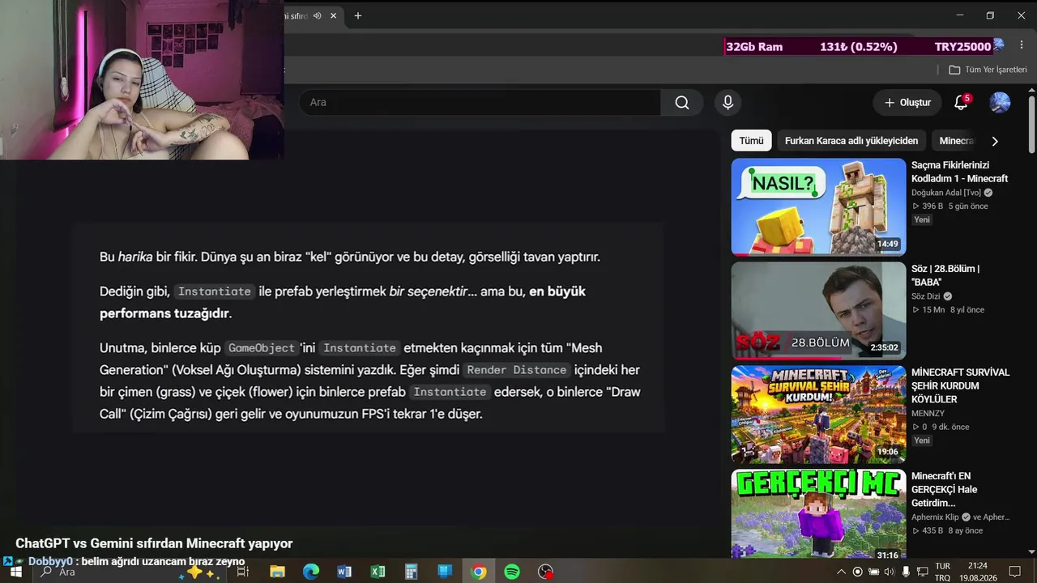Click the recording indicator tray icon
This screenshot has height=583, width=1037.
click(858, 572)
